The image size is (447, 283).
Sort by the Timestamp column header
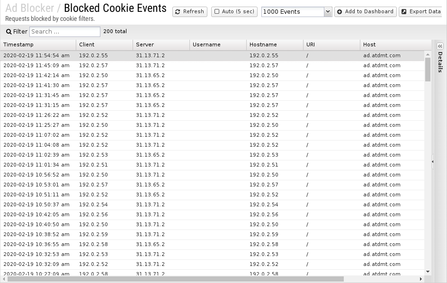coord(19,44)
